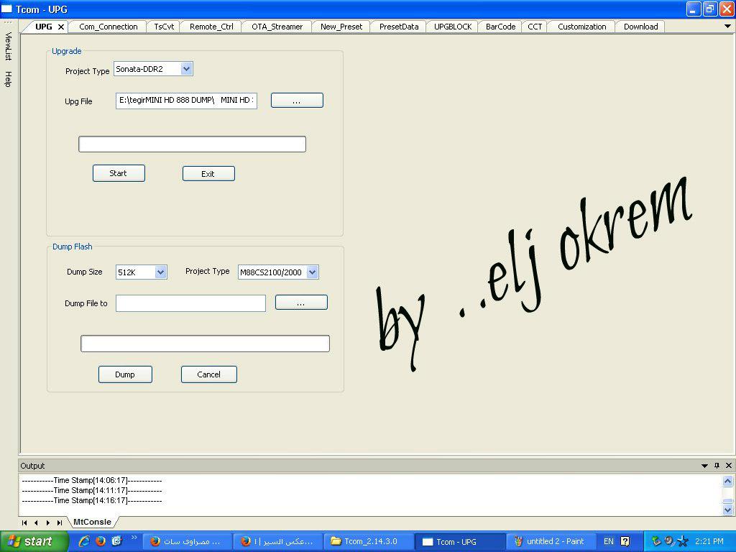Expand the Dump Size dropdown
Screen dimensions: 736x552
pos(160,272)
